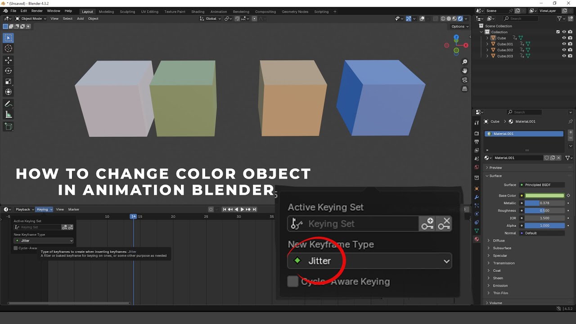The height and width of the screenshot is (324, 576).
Task: Animate Base Color keyframe diamond
Action: click(x=568, y=196)
